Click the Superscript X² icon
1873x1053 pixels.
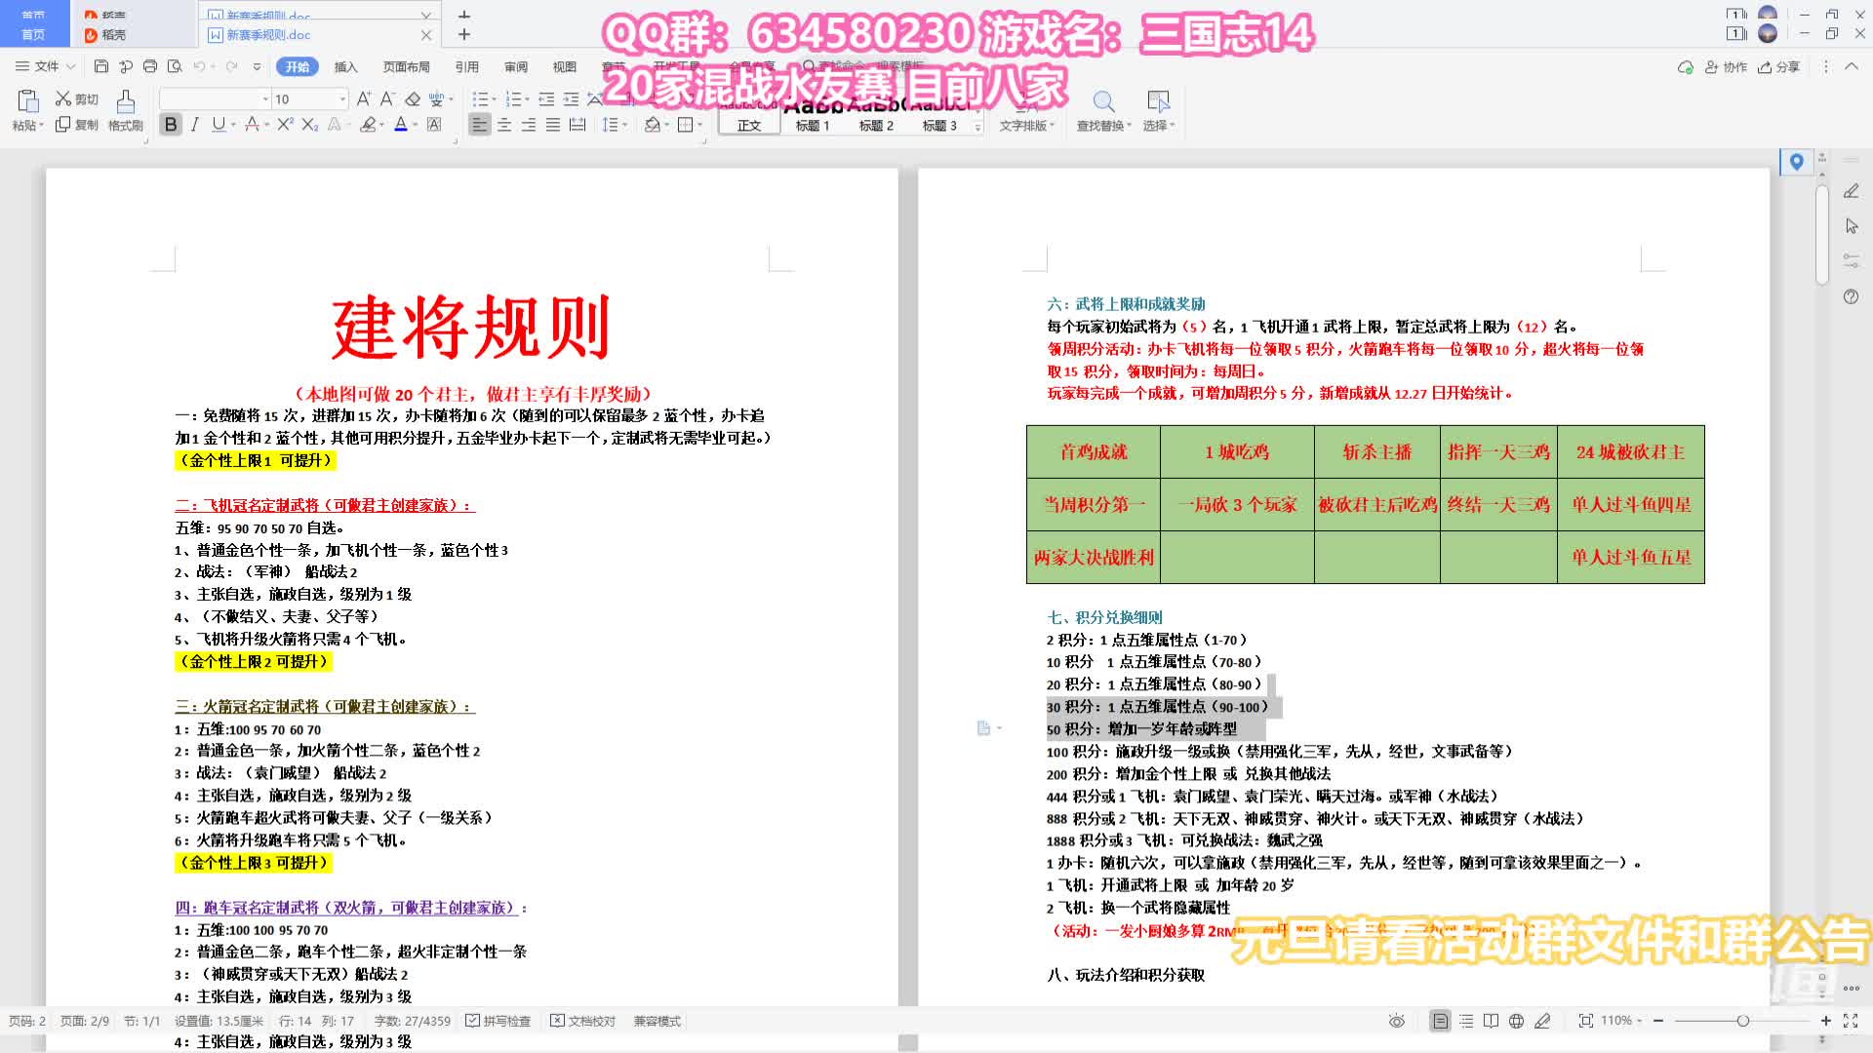pos(285,124)
